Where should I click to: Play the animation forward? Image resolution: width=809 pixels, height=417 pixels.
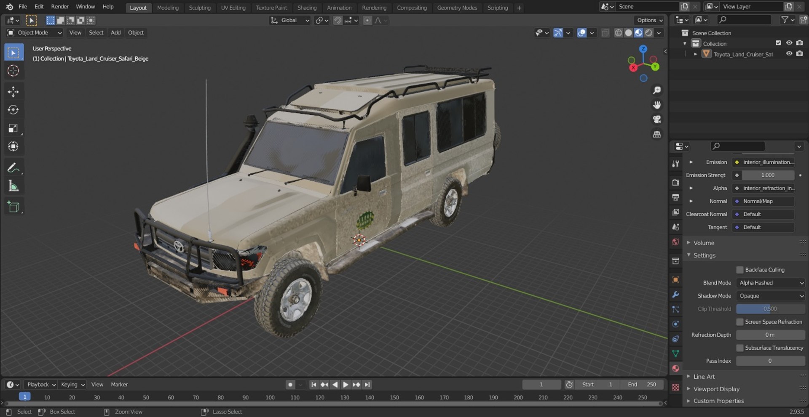(x=346, y=385)
